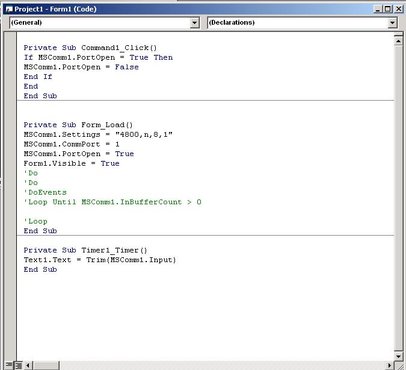
Task: Close the Form1 code window
Action: [398, 10]
